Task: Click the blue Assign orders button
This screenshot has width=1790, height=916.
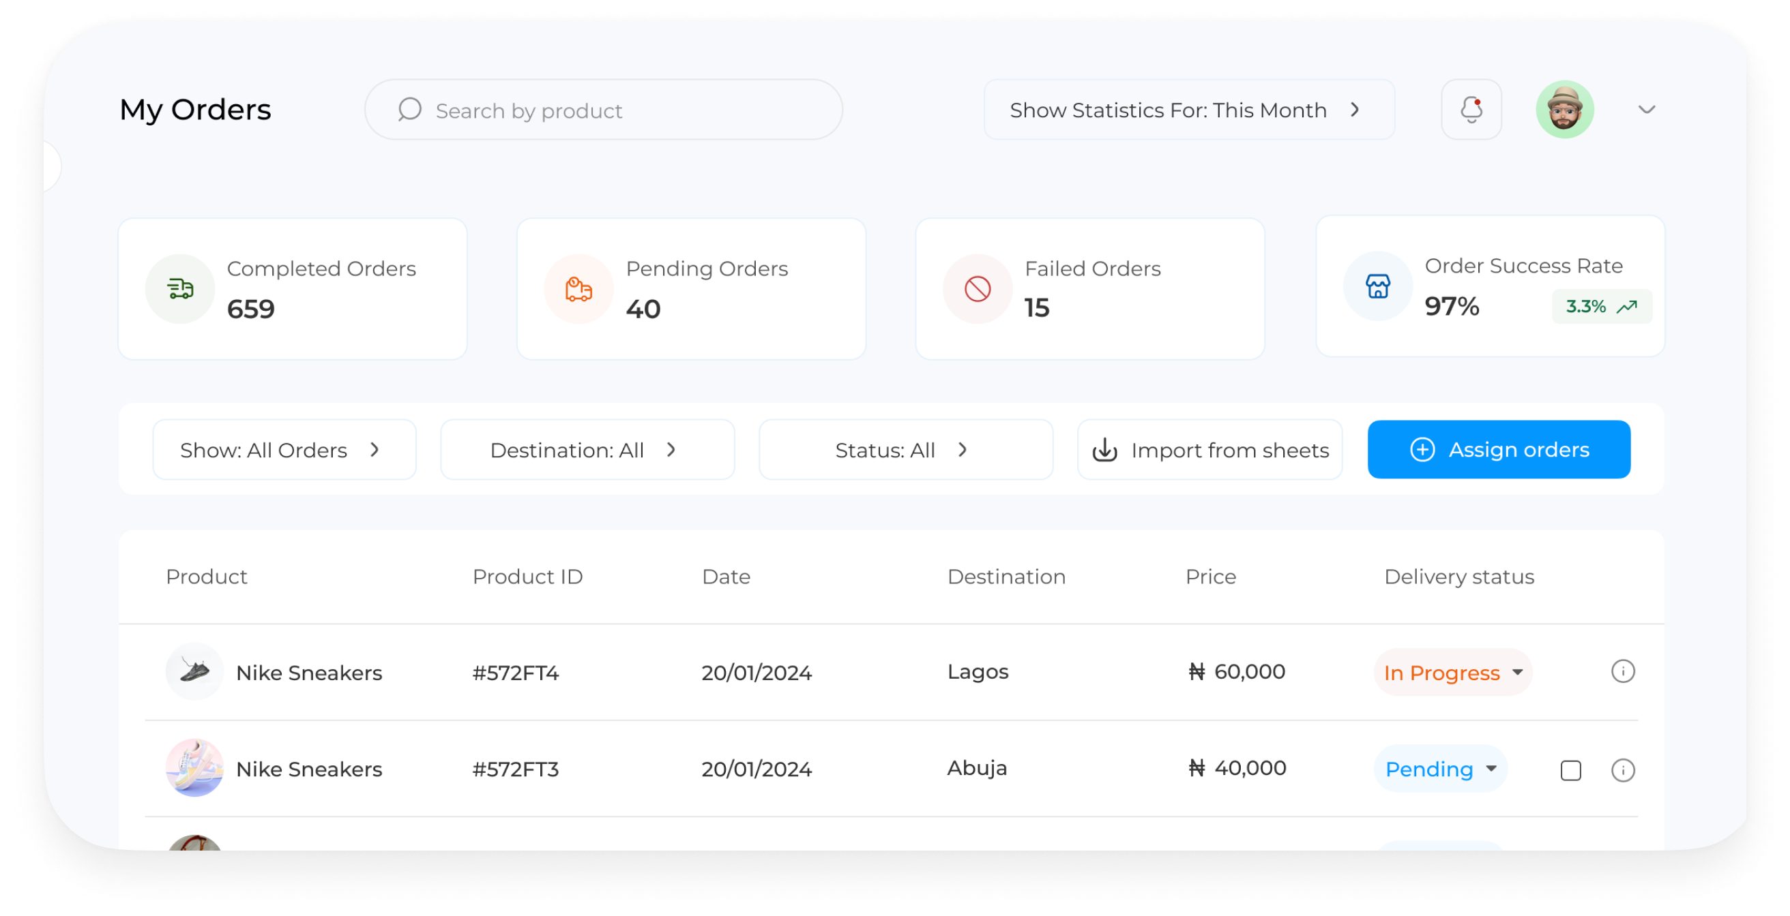Action: [1498, 449]
